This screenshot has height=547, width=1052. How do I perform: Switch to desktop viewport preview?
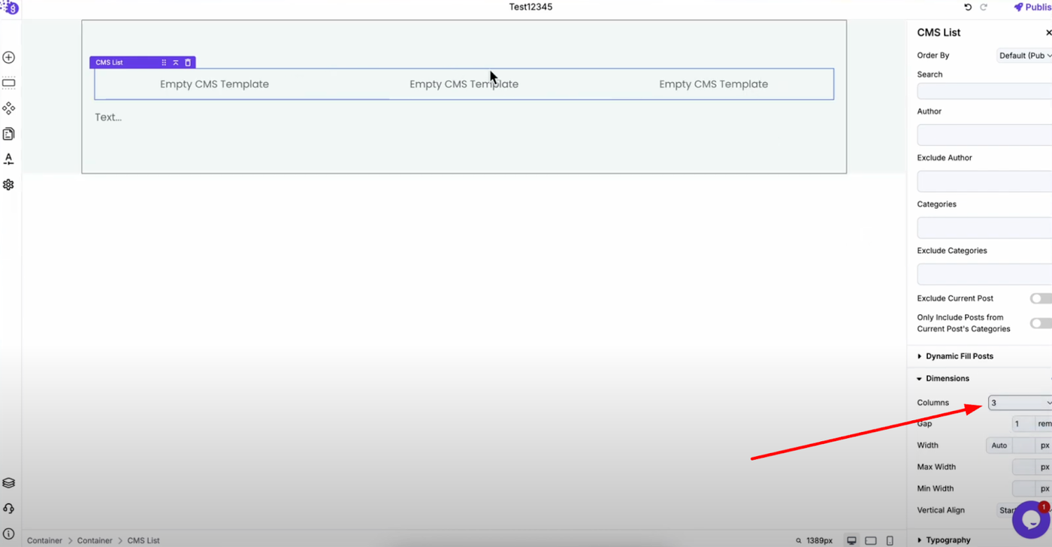(851, 540)
